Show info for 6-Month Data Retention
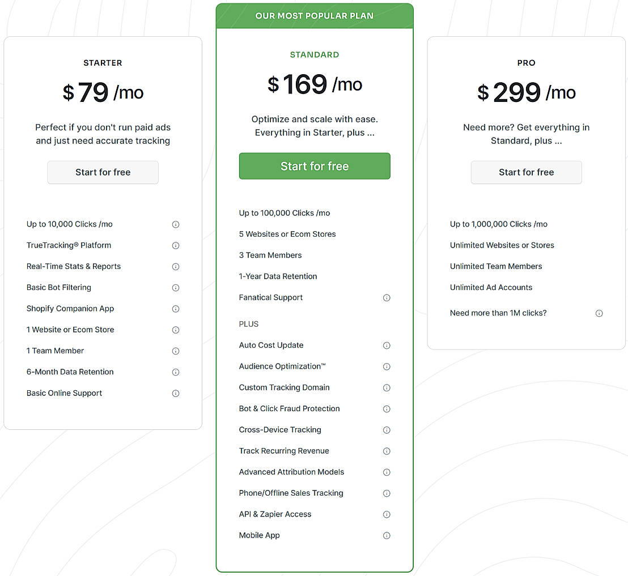 [176, 372]
